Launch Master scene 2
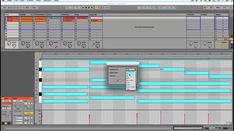 click(x=216, y=20)
